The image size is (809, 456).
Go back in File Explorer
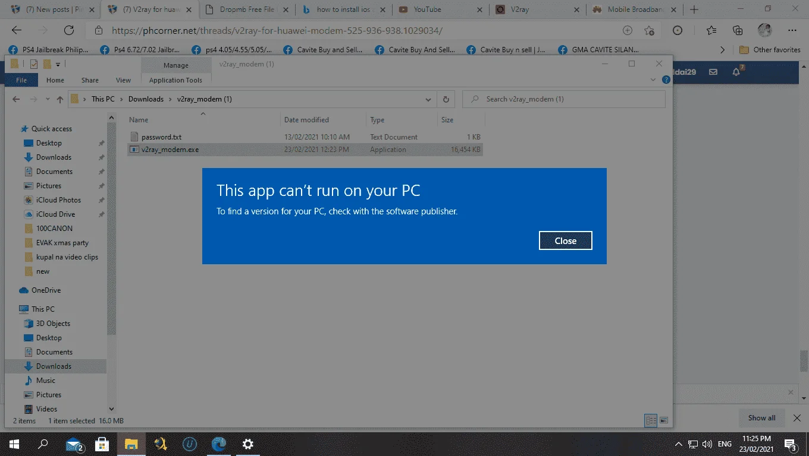pyautogui.click(x=17, y=99)
